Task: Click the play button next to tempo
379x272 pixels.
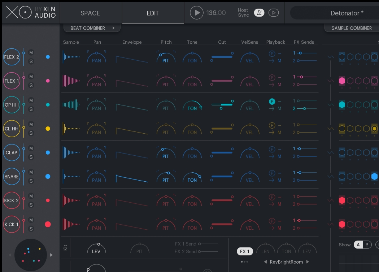Action: [x=197, y=13]
